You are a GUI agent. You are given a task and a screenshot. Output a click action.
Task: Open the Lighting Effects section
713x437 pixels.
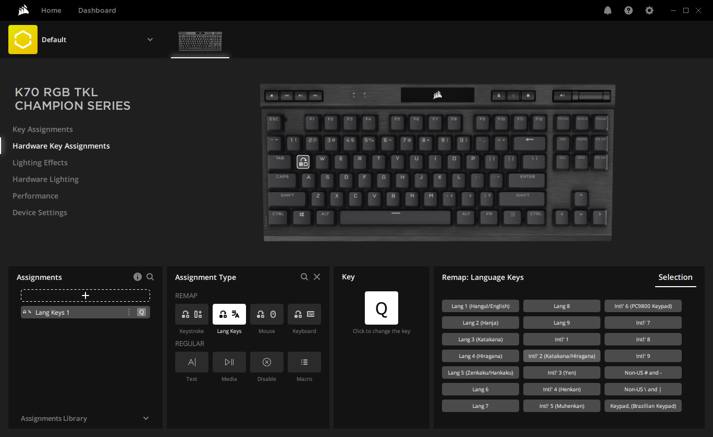40,163
